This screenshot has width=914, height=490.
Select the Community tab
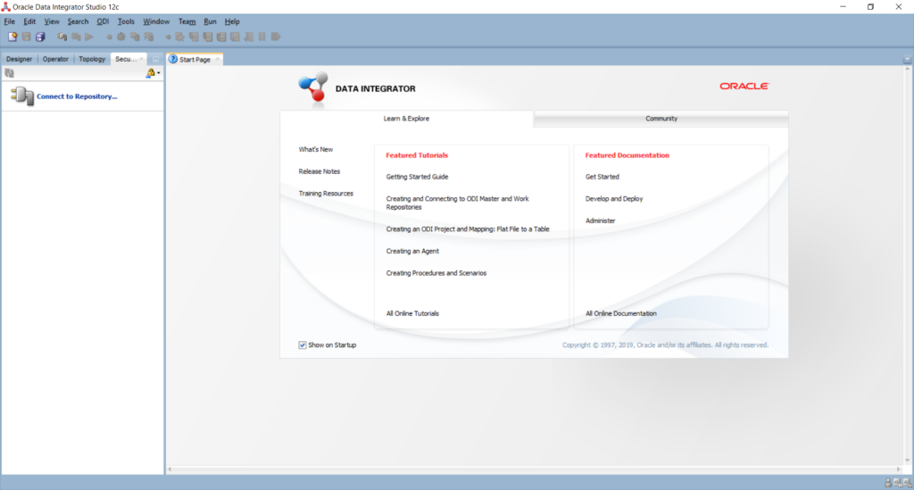(661, 119)
